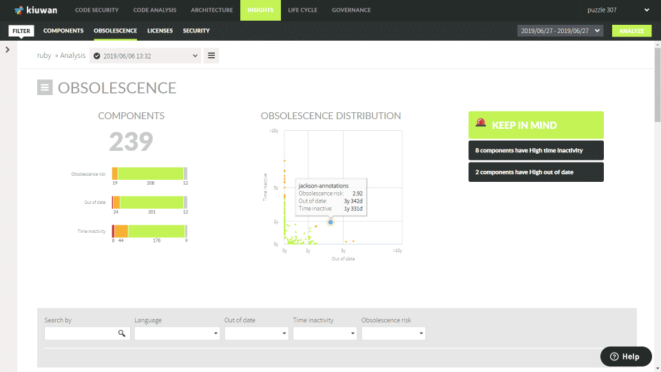The width and height of the screenshot is (661, 372).
Task: Open the Out of date filter dropdown
Action: [256, 333]
